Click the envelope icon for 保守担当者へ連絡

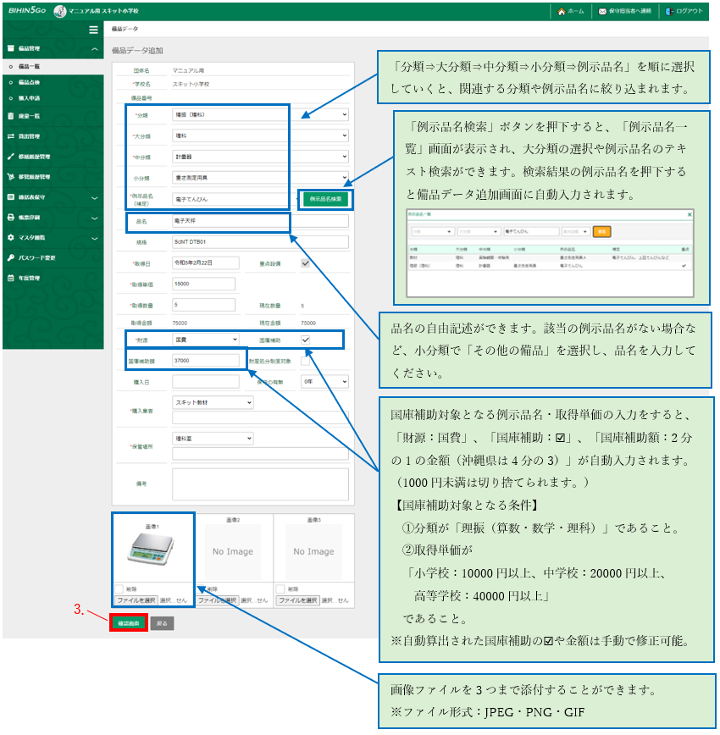tap(603, 12)
